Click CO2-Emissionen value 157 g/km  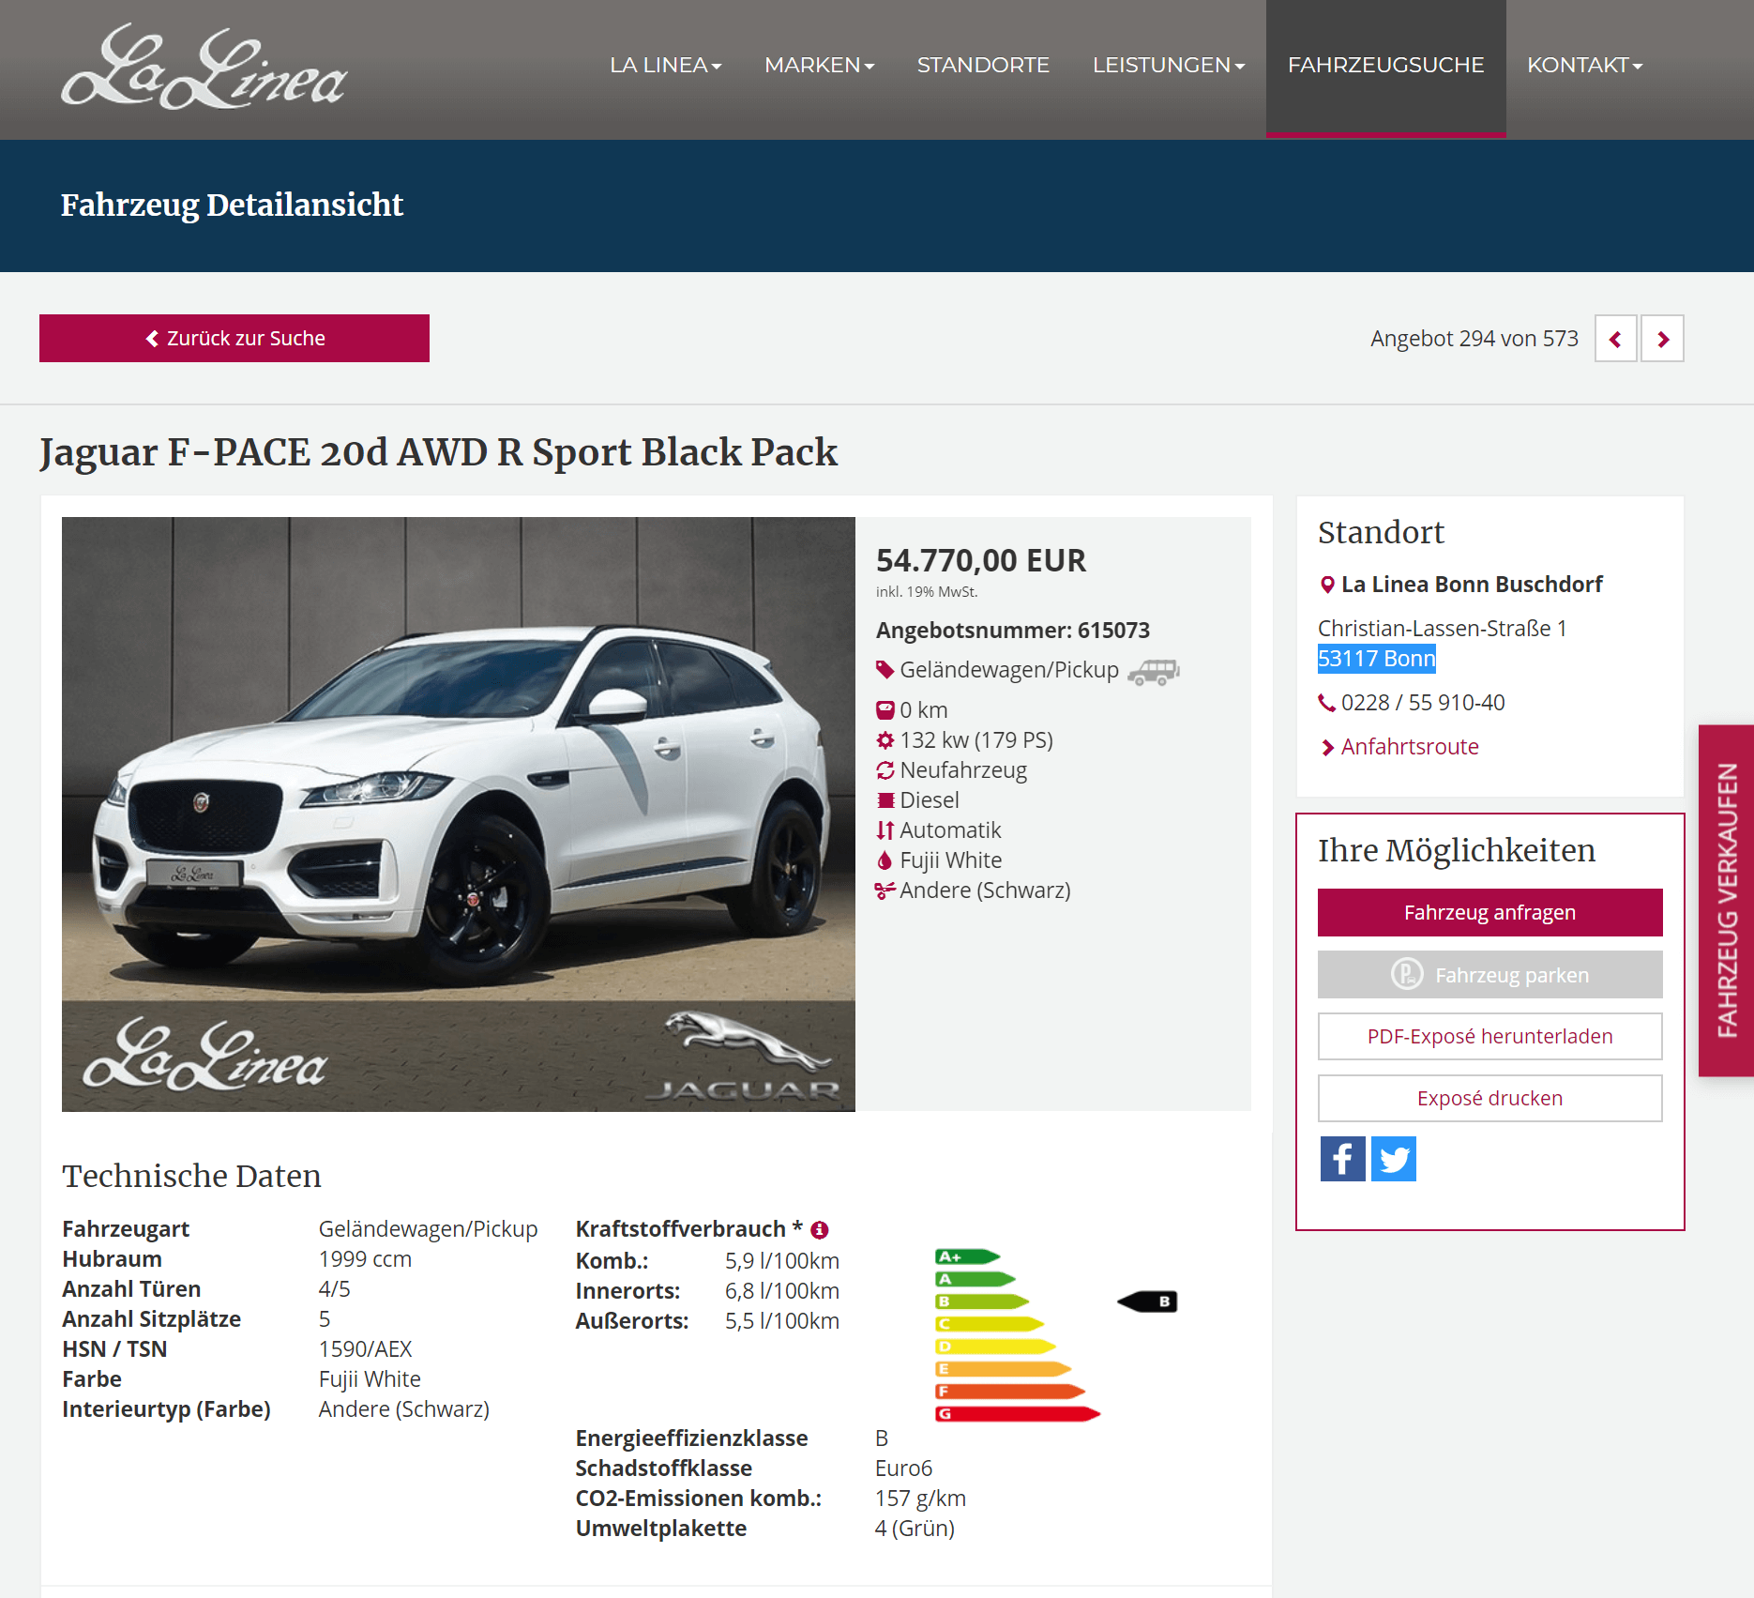tap(920, 1499)
